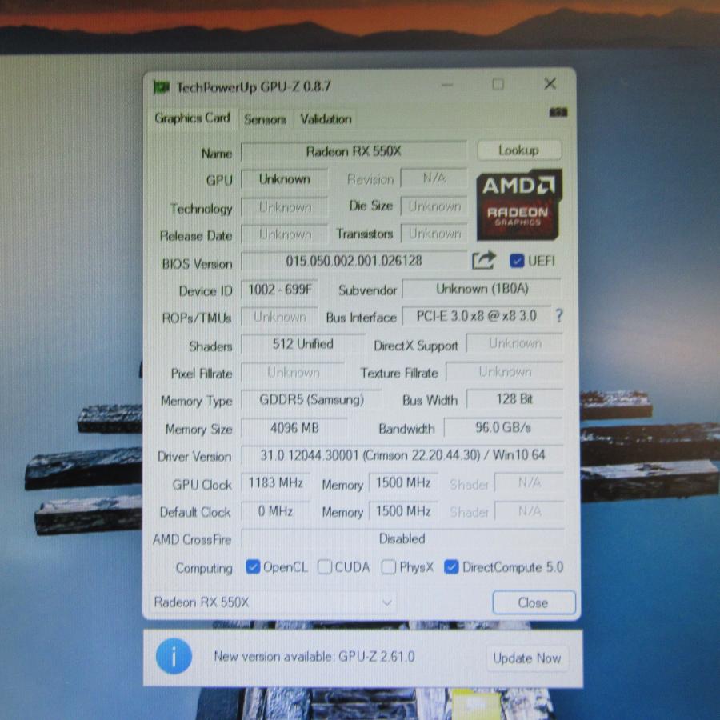This screenshot has height=720, width=720.
Task: Enable the CUDA checkbox
Action: (x=324, y=567)
